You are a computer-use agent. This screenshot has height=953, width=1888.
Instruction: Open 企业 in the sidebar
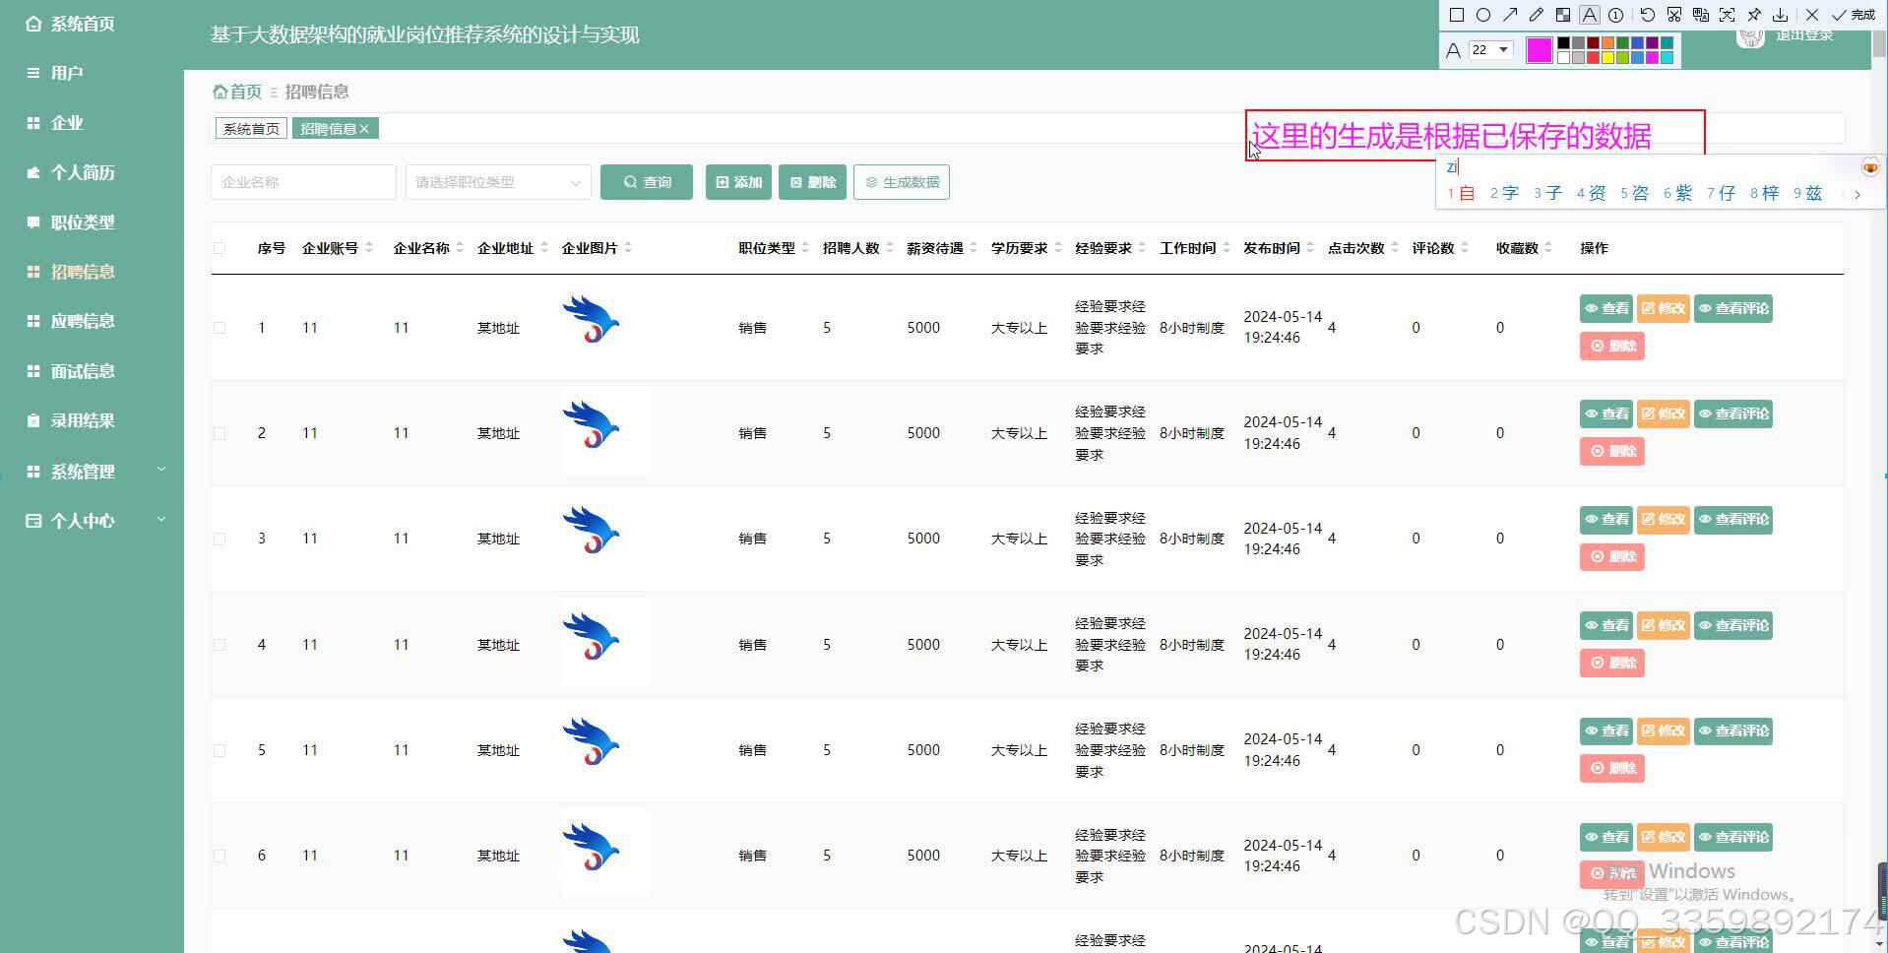pos(55,123)
